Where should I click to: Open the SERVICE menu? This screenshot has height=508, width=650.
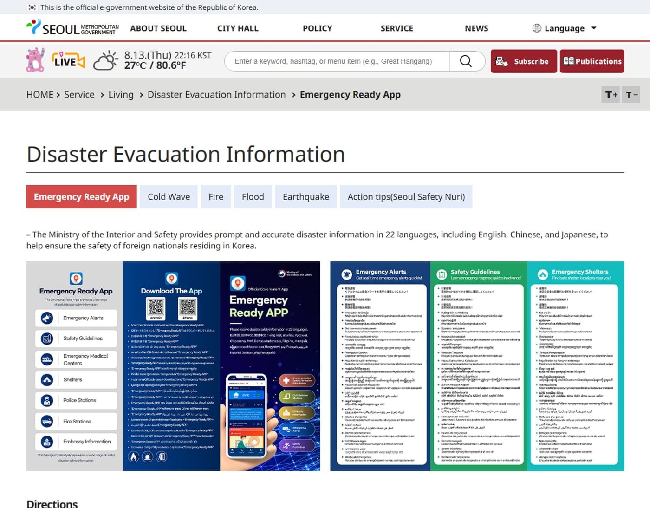point(397,28)
